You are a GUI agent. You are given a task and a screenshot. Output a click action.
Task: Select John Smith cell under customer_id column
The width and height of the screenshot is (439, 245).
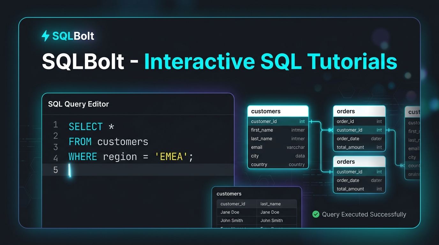[x=237, y=220]
